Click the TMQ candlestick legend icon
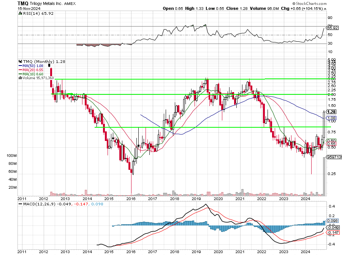This screenshot has height=255, width=342. [x=20, y=61]
